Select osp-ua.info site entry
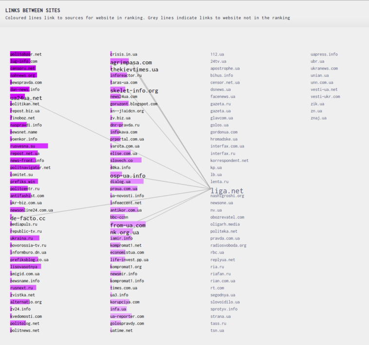The image size is (369, 345). tap(128, 176)
